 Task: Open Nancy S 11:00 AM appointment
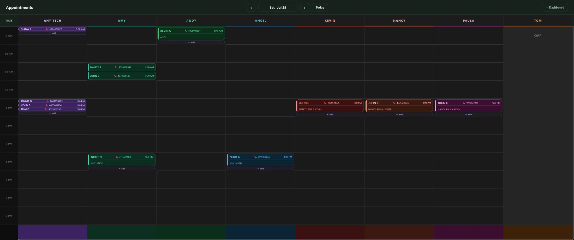pyautogui.click(x=122, y=67)
